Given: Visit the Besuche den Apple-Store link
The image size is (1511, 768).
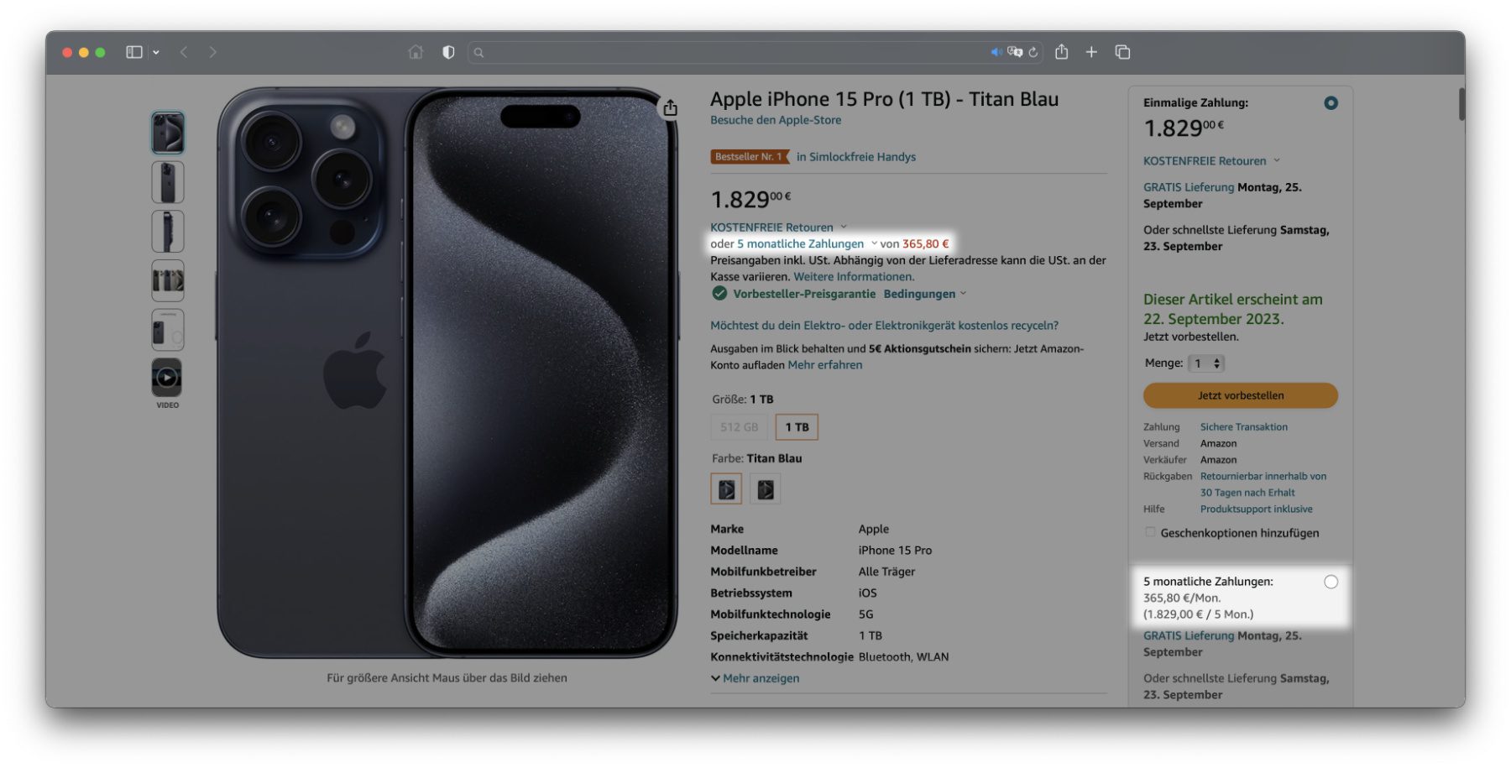Looking at the screenshot, I should tap(776, 120).
